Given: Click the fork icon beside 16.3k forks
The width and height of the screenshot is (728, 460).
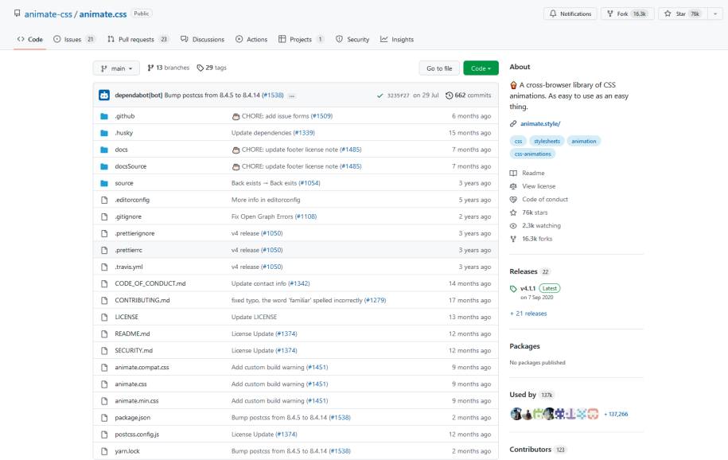Looking at the screenshot, I should point(513,239).
